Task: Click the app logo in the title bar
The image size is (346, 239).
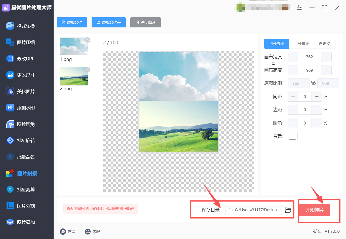Action: point(6,8)
